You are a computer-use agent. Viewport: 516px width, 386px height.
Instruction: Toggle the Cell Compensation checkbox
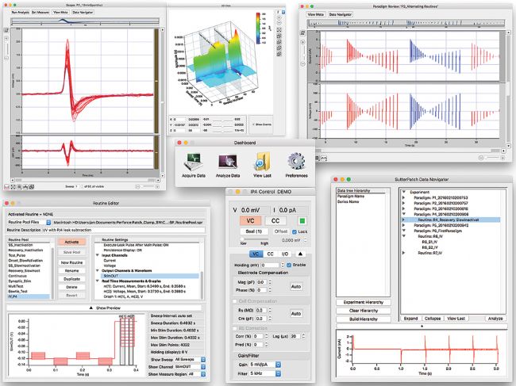click(233, 301)
